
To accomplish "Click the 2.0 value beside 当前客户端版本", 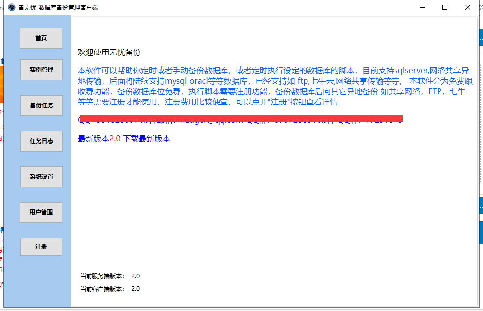I will coord(135,289).
